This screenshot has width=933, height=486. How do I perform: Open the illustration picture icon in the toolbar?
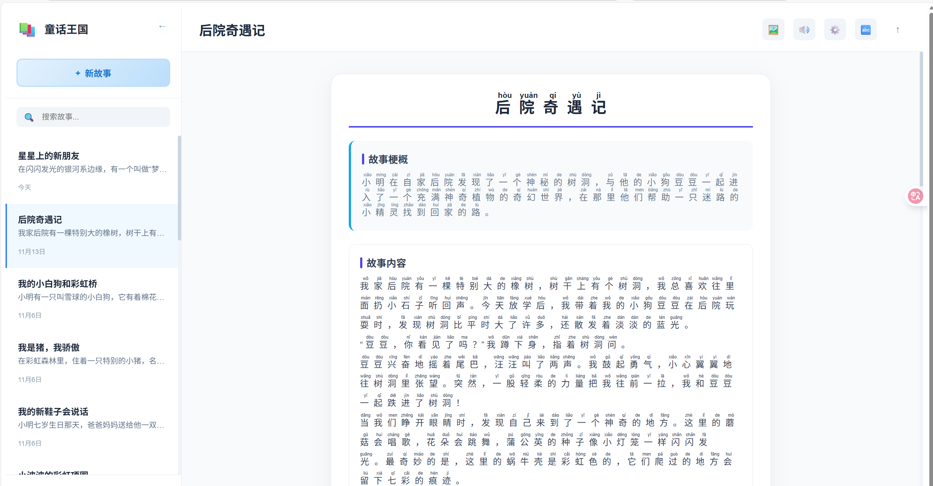(773, 30)
